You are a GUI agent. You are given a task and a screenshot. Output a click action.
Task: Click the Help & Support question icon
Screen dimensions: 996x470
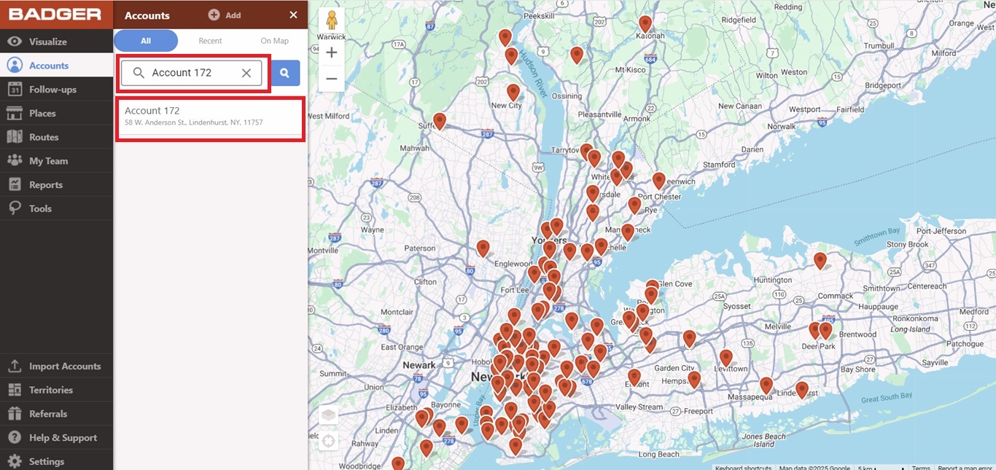click(x=15, y=437)
